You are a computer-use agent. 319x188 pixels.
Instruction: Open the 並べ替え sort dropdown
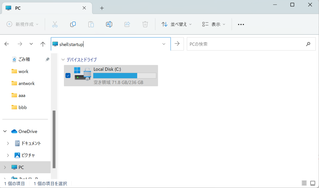[177, 24]
